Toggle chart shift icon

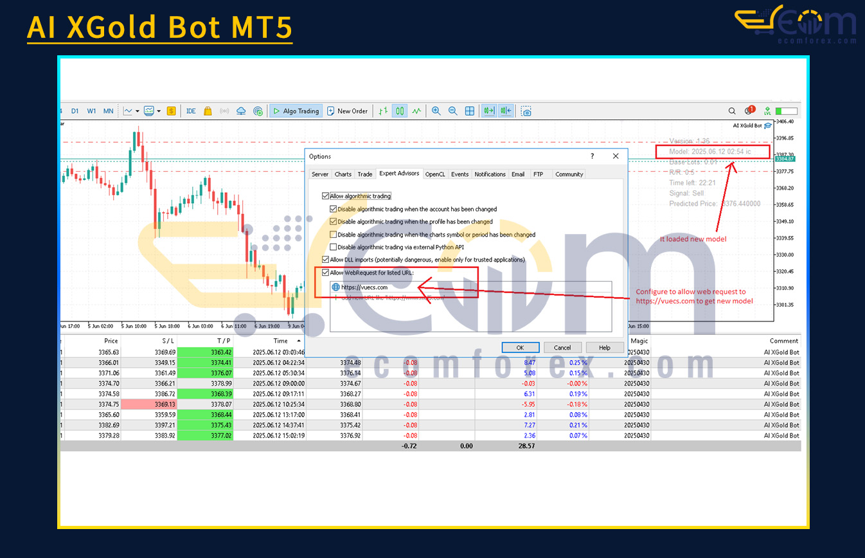506,111
